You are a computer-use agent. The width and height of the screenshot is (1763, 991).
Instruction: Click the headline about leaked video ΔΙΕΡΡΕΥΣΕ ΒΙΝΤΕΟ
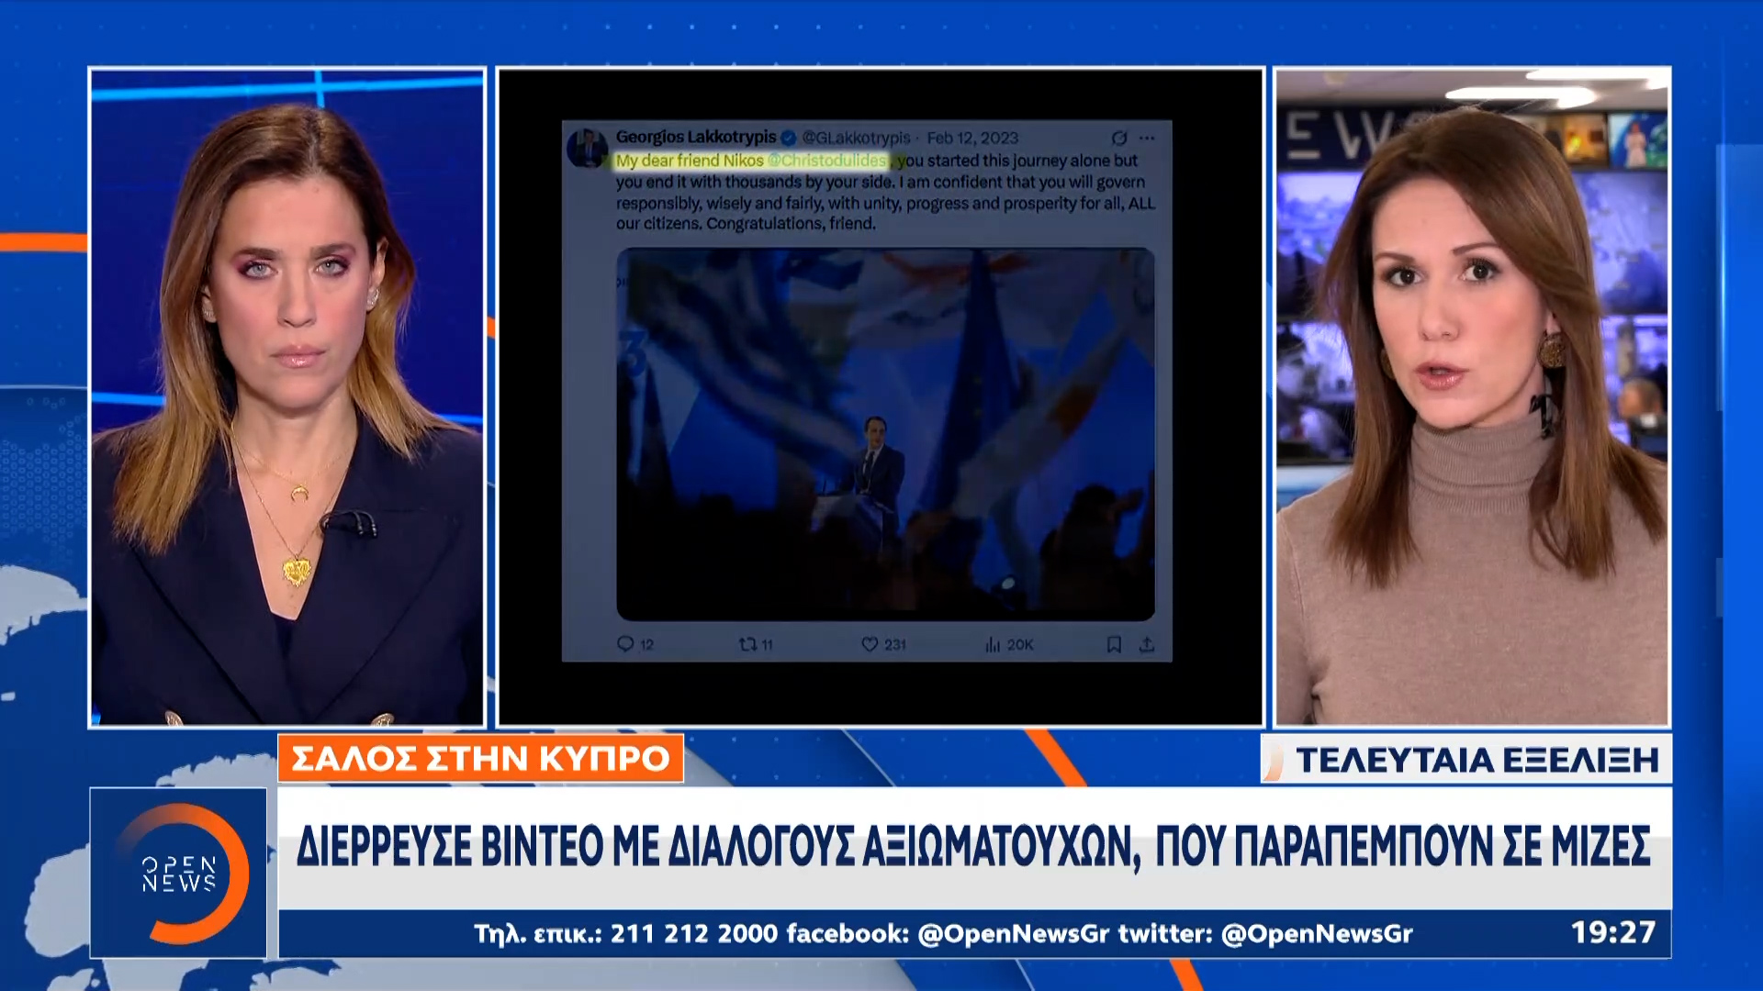click(x=973, y=847)
